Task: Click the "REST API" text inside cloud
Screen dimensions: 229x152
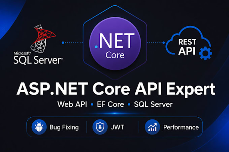Action: pos(187,47)
